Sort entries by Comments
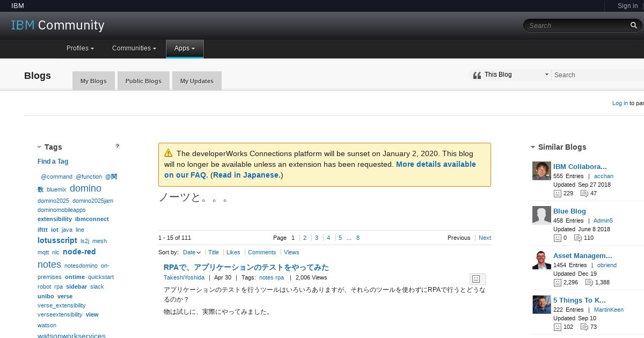644x338 pixels. coord(262,252)
